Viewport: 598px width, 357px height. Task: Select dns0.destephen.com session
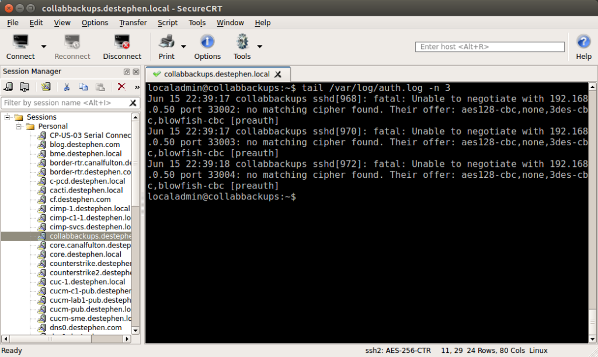(x=86, y=327)
